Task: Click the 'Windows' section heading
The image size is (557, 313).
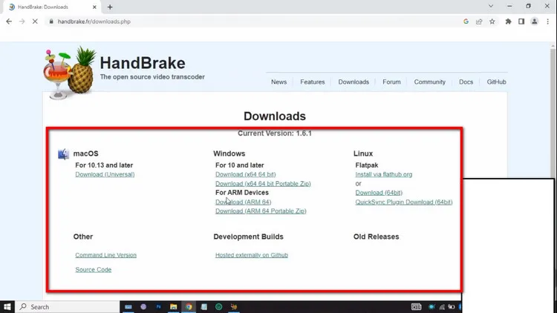Action: (x=229, y=154)
